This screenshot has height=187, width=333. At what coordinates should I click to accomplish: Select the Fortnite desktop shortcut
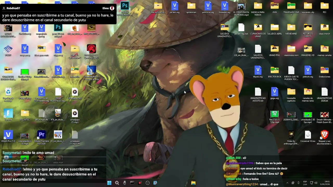coord(8,115)
